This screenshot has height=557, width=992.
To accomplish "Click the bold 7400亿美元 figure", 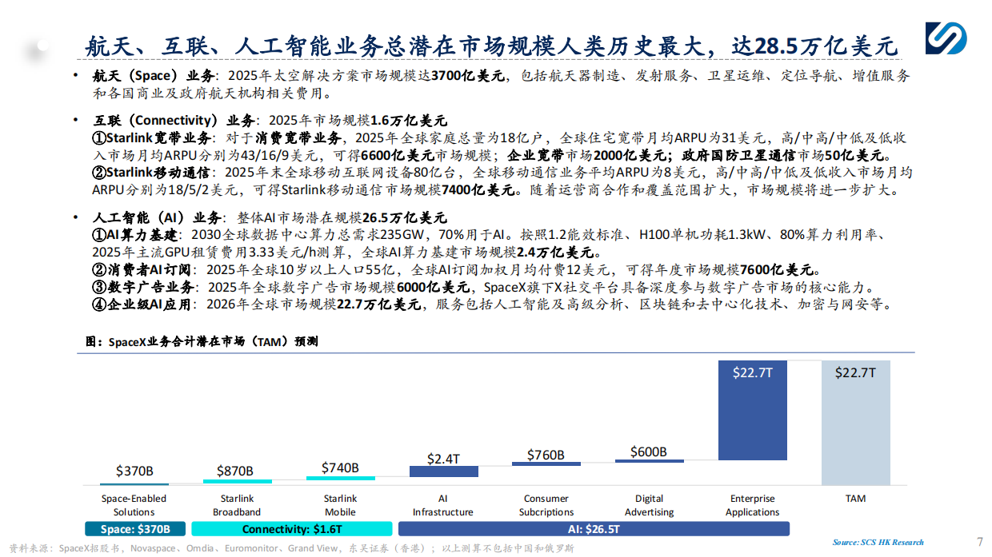I will click(x=479, y=190).
